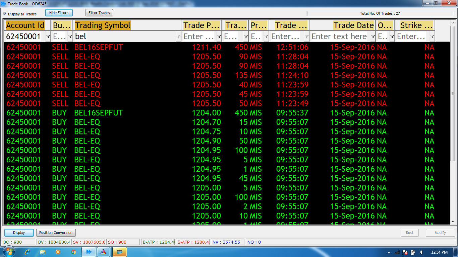Viewport: 458px width, 257px height.
Task: Click the Account Id column filter icon
Action: click(48, 36)
